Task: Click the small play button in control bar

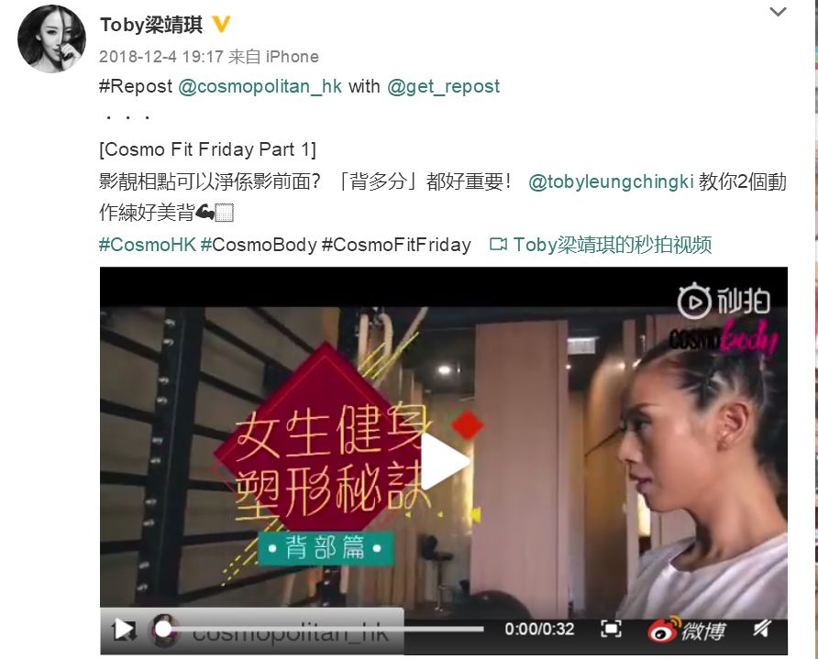Action: tap(124, 630)
